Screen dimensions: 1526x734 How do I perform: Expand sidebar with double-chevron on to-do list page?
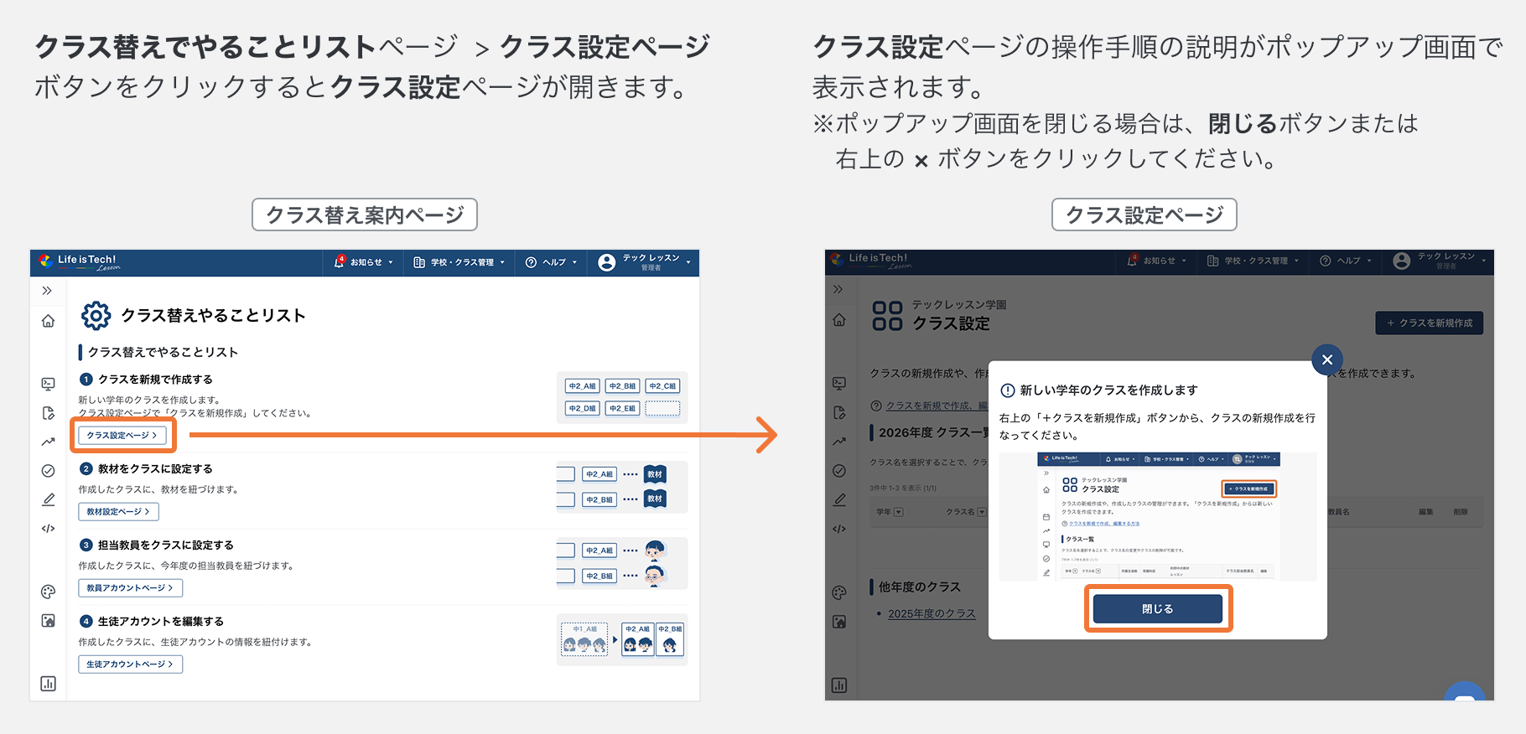pyautogui.click(x=47, y=291)
